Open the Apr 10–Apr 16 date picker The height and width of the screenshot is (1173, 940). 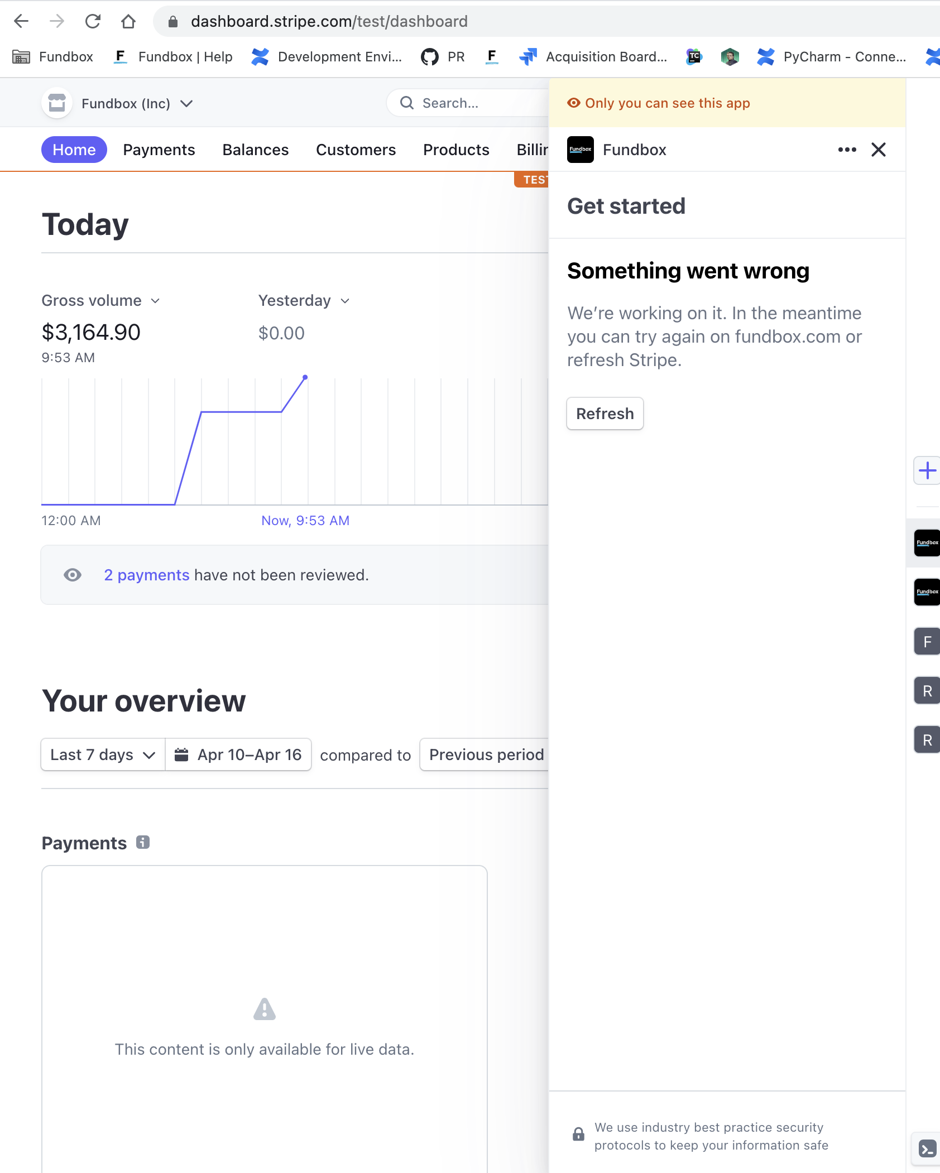238,754
